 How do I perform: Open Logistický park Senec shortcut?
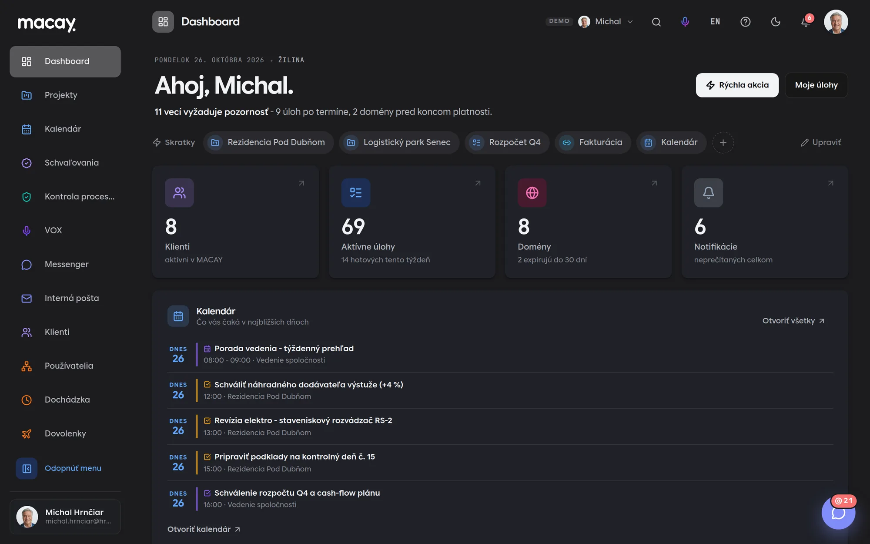[399, 142]
